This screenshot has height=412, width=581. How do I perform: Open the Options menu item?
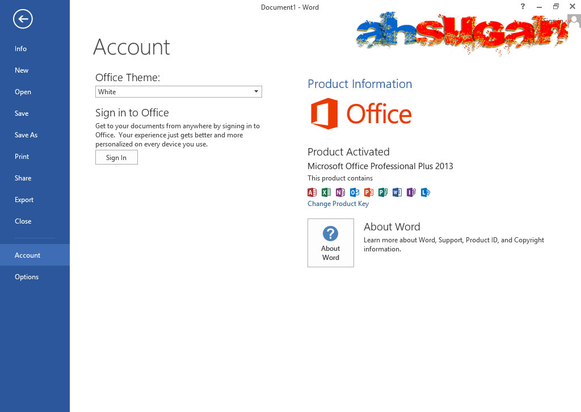click(x=27, y=276)
